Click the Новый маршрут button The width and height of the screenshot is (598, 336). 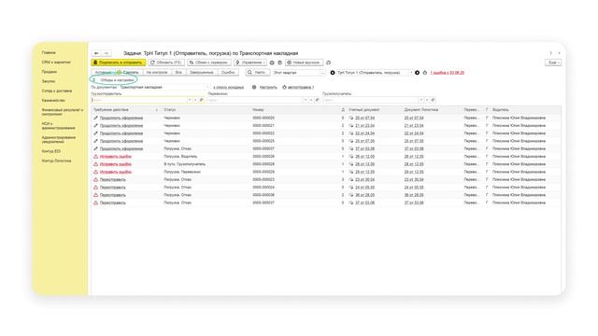click(x=305, y=63)
